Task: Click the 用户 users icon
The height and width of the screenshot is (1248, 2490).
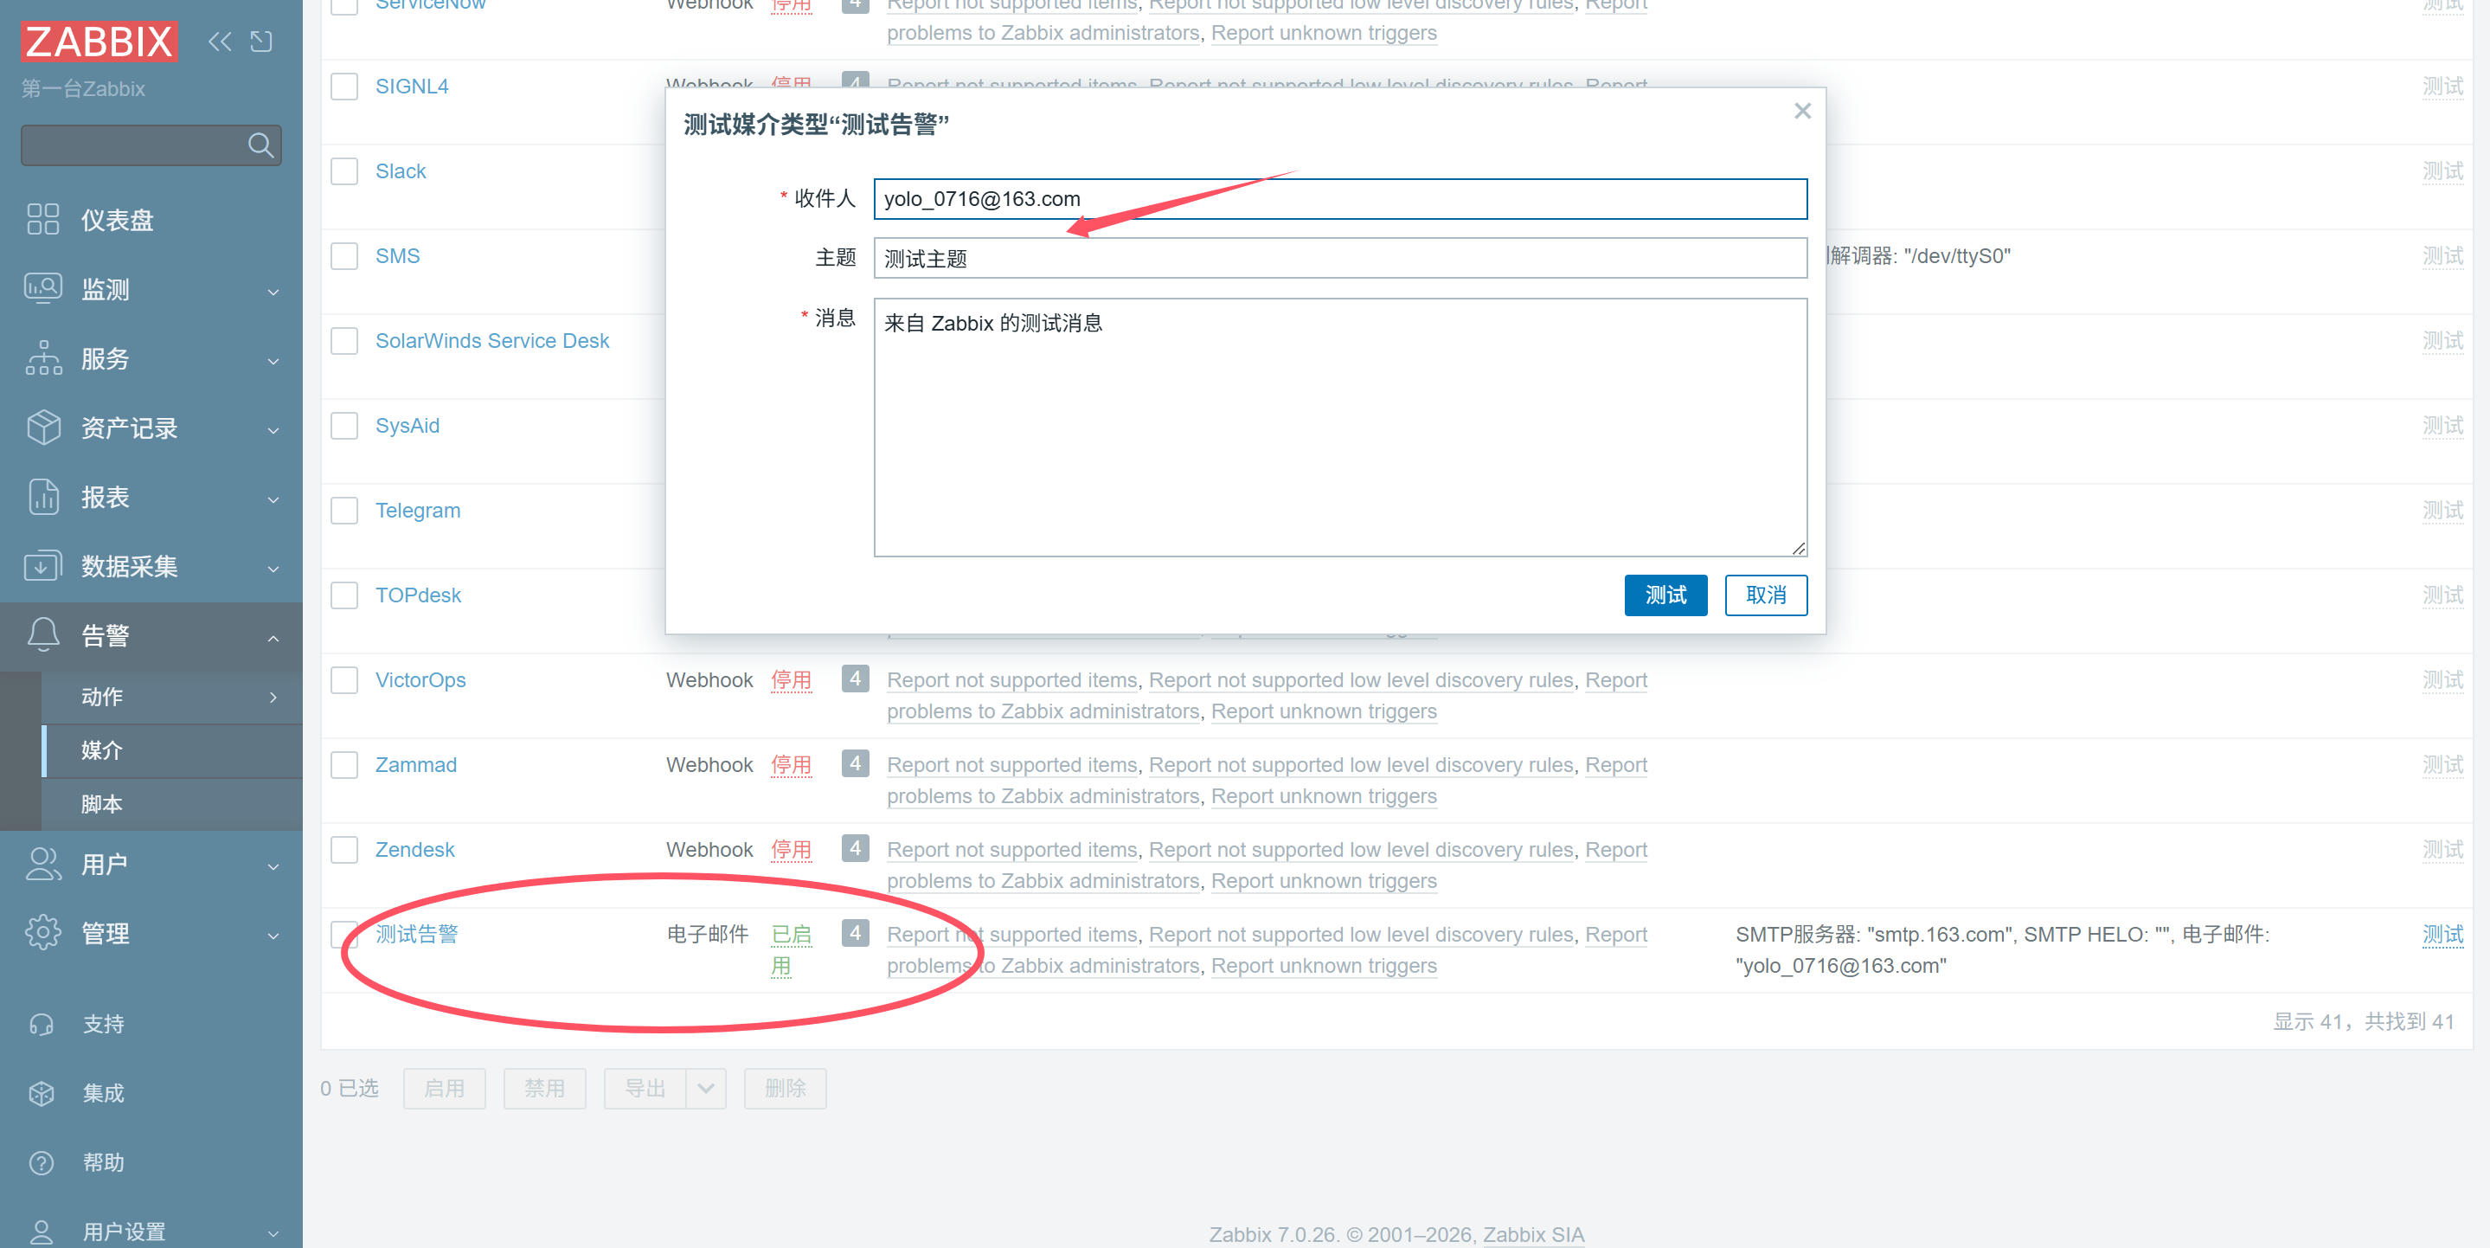Action: click(x=42, y=863)
